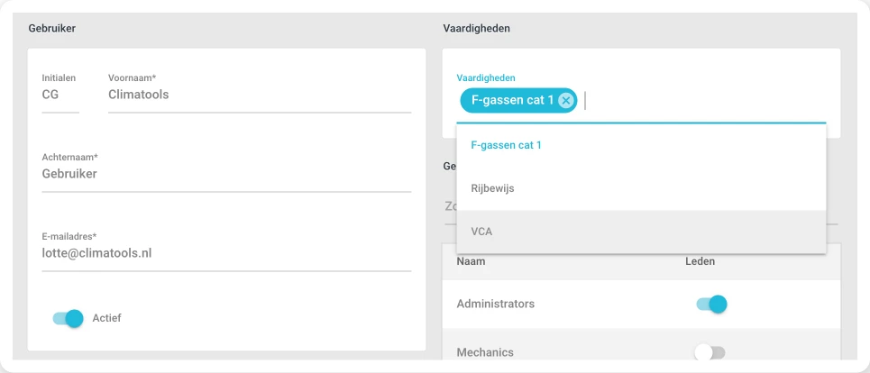Toggle the Actief switch
Viewport: 870px width, 373px height.
pyautogui.click(x=68, y=318)
